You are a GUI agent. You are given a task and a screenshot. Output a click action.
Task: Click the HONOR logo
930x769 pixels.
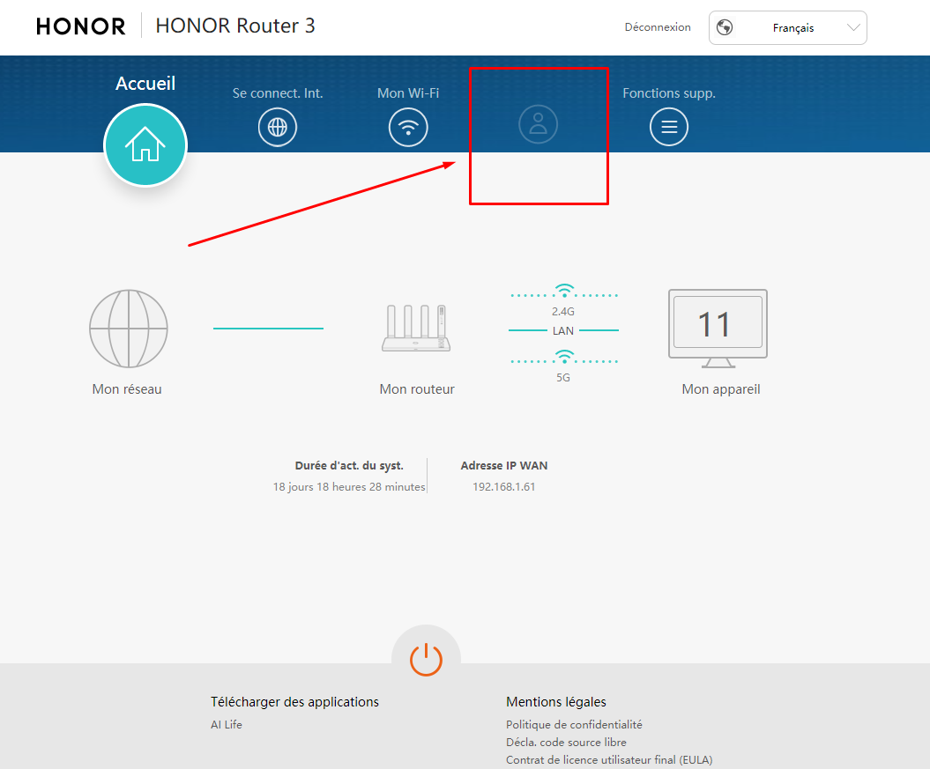pos(81,26)
